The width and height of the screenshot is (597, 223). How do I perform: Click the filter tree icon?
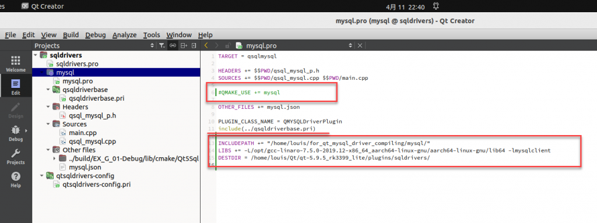[162, 45]
